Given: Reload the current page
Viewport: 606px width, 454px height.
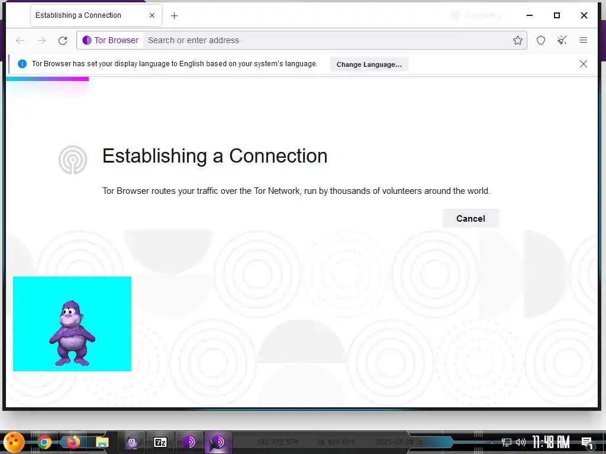Looking at the screenshot, I should click(63, 40).
